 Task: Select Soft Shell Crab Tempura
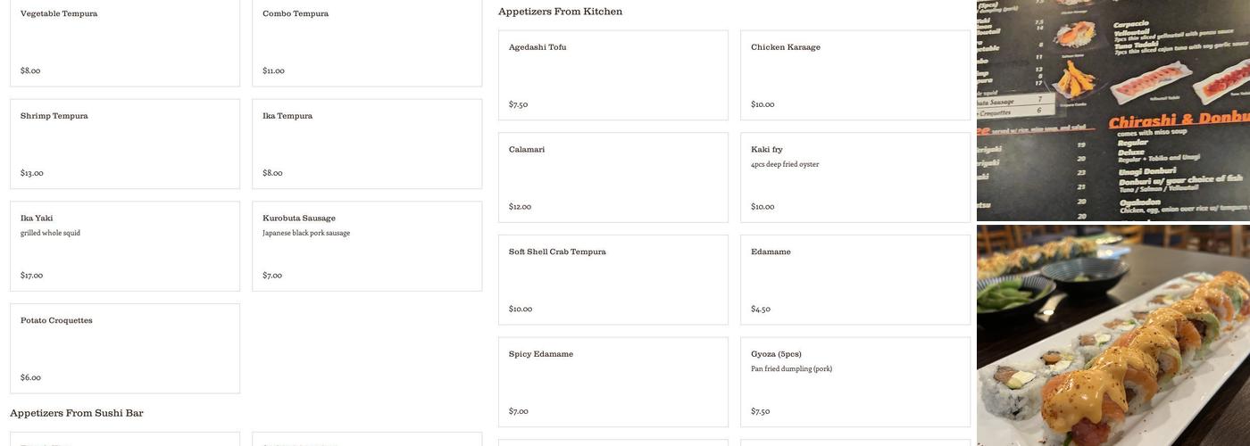pyautogui.click(x=613, y=279)
